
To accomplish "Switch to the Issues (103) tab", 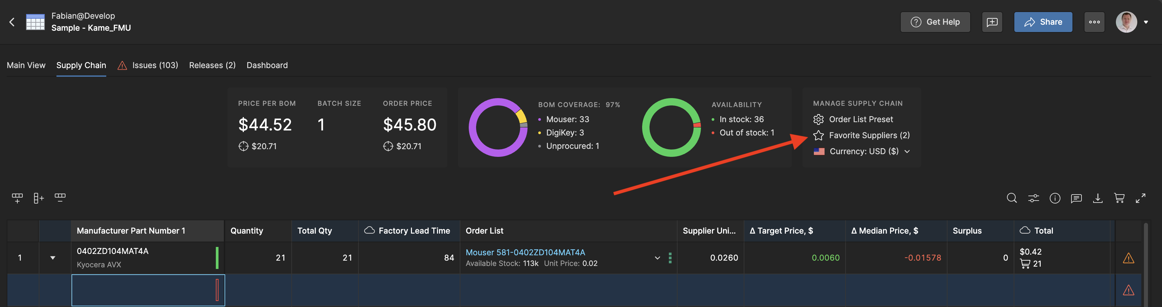I will (x=155, y=65).
